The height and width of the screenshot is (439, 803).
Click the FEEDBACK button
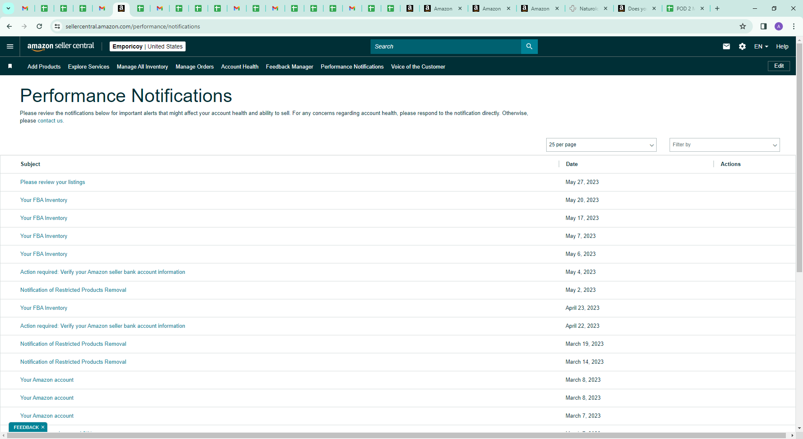coord(26,427)
